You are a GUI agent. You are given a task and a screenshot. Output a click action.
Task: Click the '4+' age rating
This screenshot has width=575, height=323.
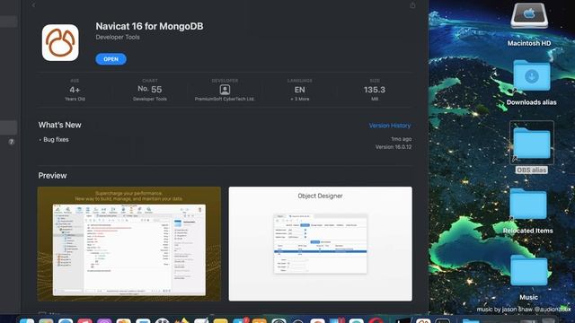click(x=75, y=90)
